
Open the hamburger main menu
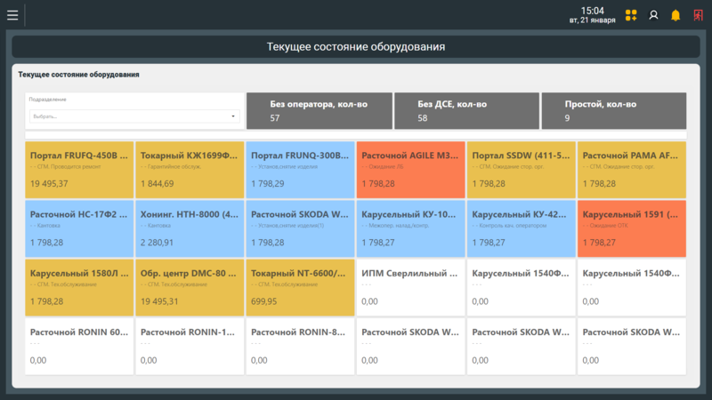[x=12, y=15]
